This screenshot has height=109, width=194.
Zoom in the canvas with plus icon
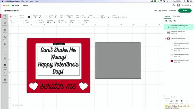coord(22,105)
